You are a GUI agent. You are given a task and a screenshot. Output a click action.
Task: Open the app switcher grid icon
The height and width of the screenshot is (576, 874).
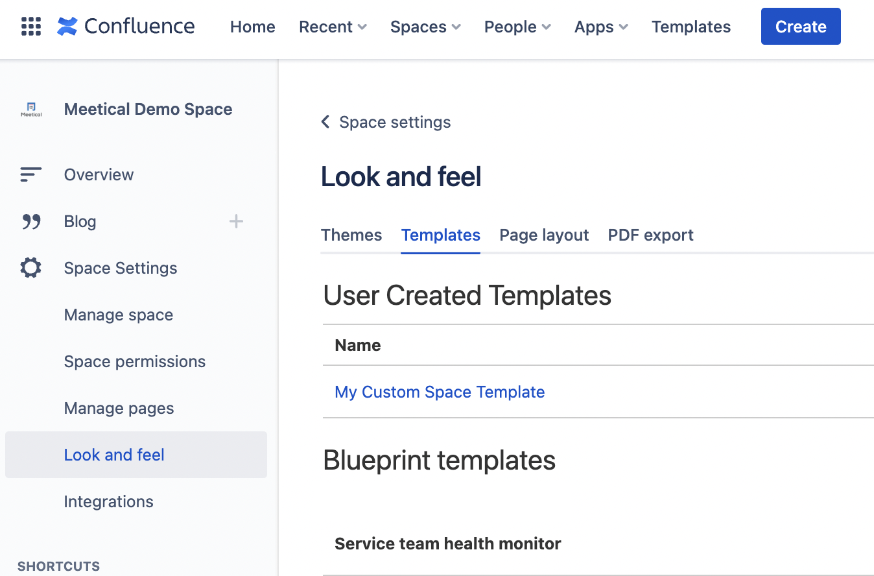31,27
